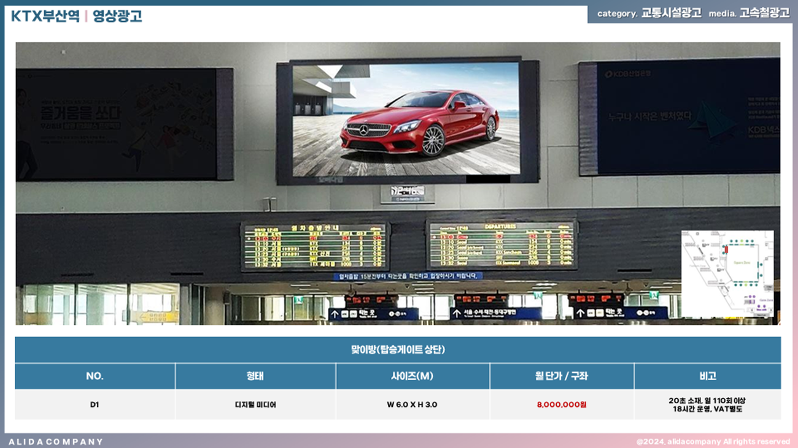
Task: Click the Korean train departure board
Action: click(x=314, y=247)
